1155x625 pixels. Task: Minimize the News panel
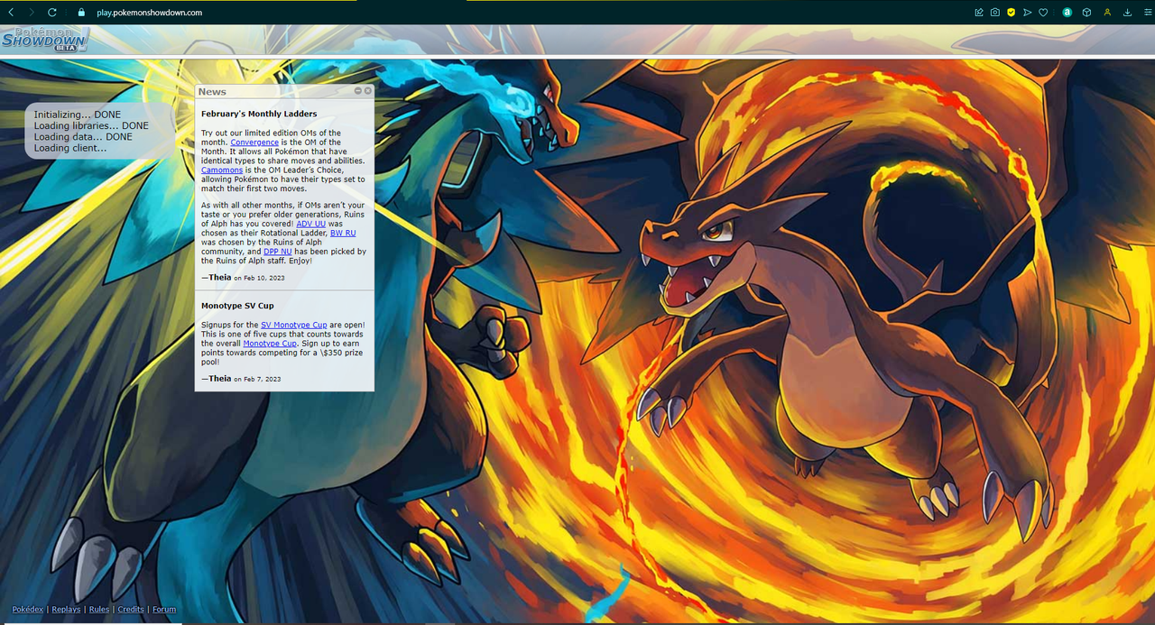[358, 91]
